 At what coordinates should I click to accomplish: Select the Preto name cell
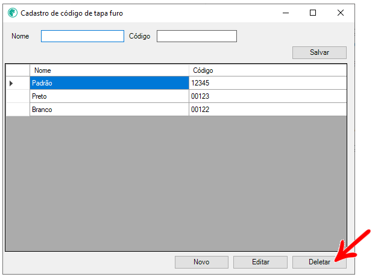click(x=110, y=96)
